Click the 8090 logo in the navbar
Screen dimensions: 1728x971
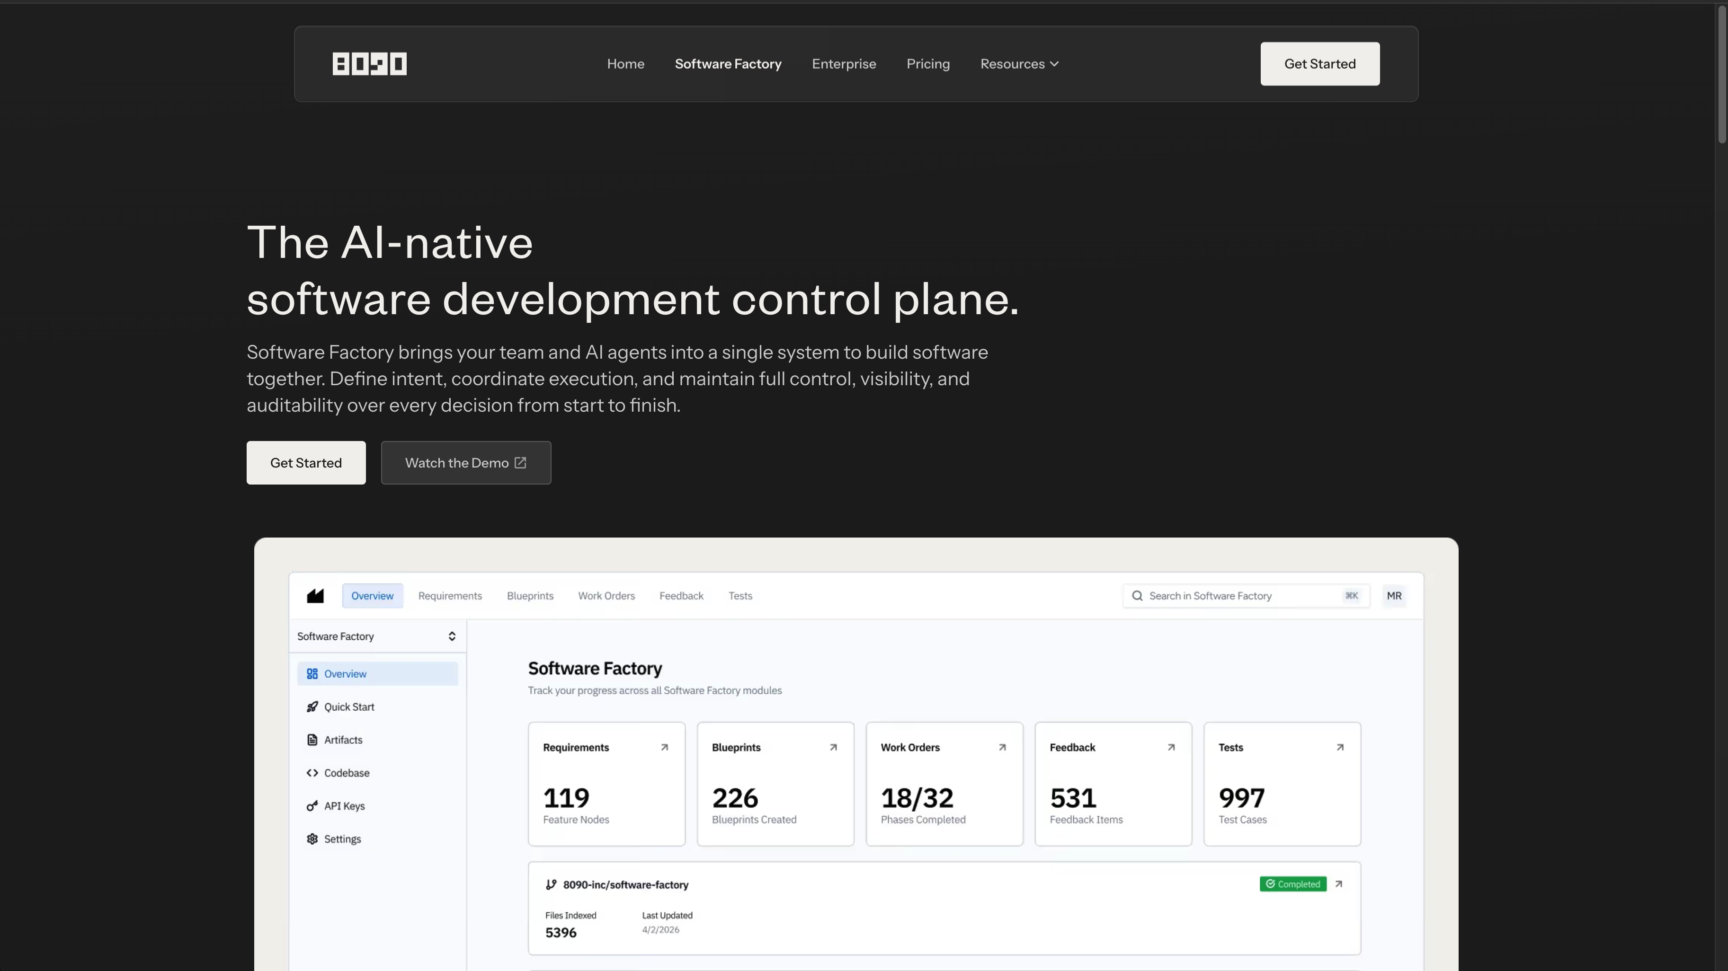(370, 64)
